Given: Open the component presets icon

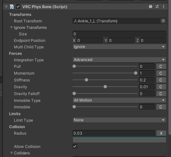Looking at the screenshot, I should click(157, 7).
